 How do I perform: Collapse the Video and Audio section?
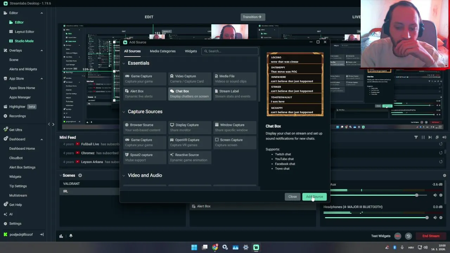coord(124,175)
